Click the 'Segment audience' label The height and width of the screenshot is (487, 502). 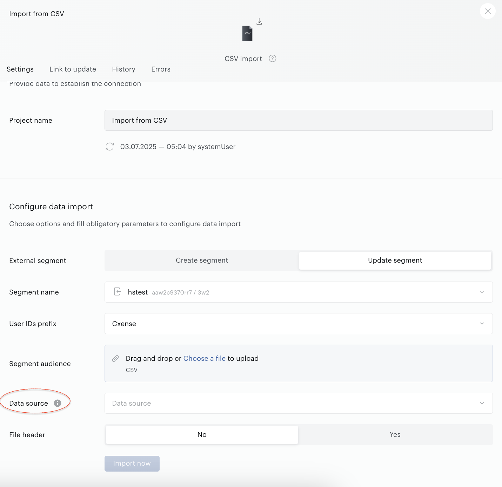click(40, 364)
